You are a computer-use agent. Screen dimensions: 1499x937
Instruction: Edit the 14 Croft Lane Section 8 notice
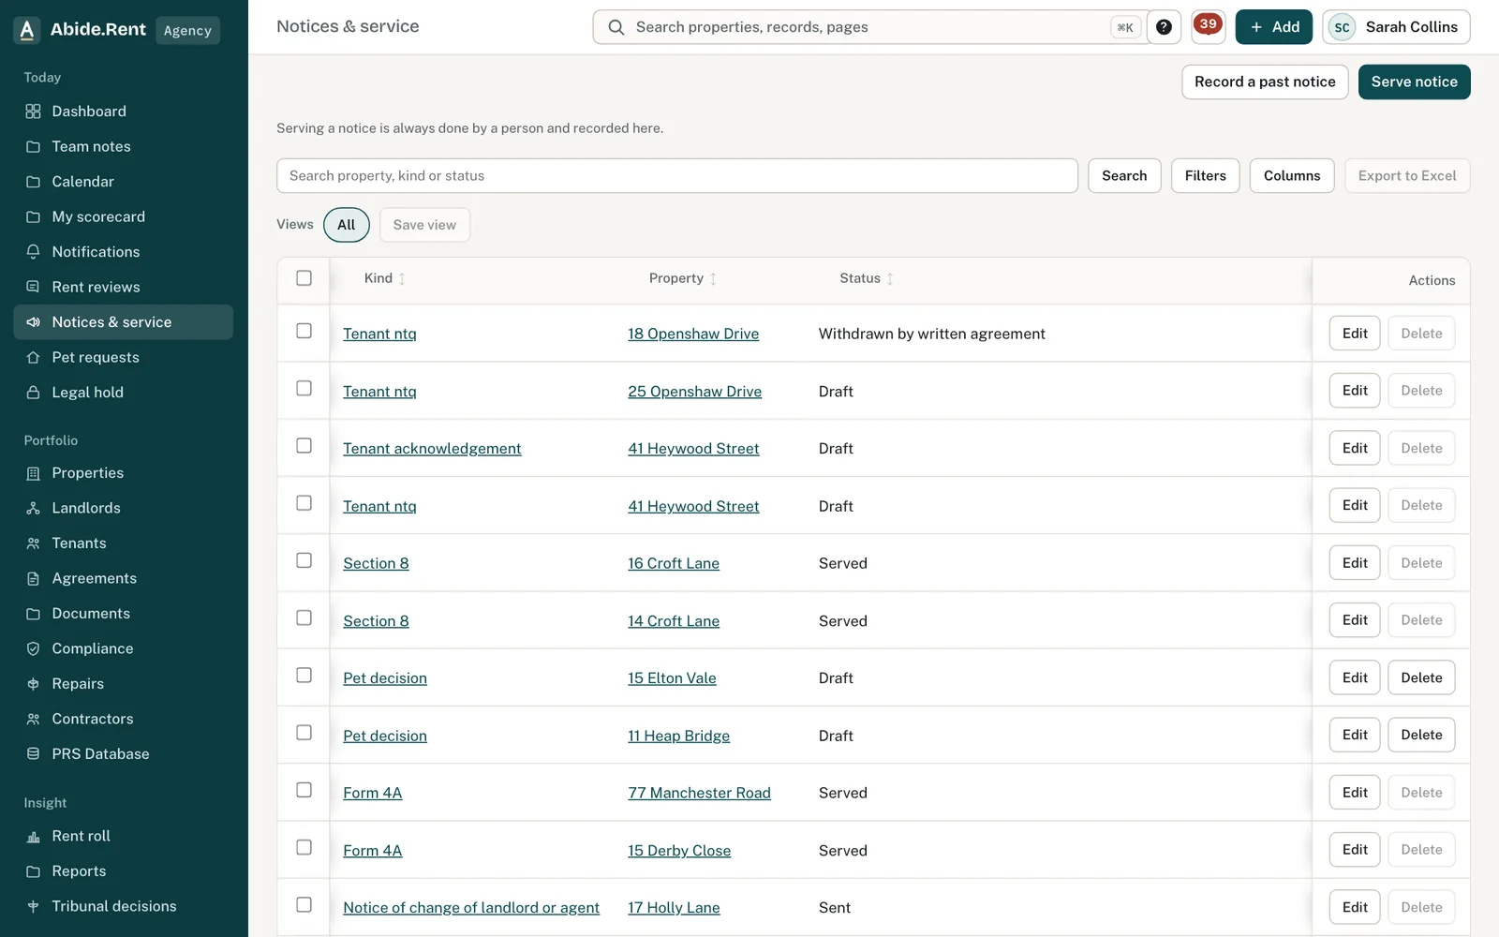[x=1355, y=620]
